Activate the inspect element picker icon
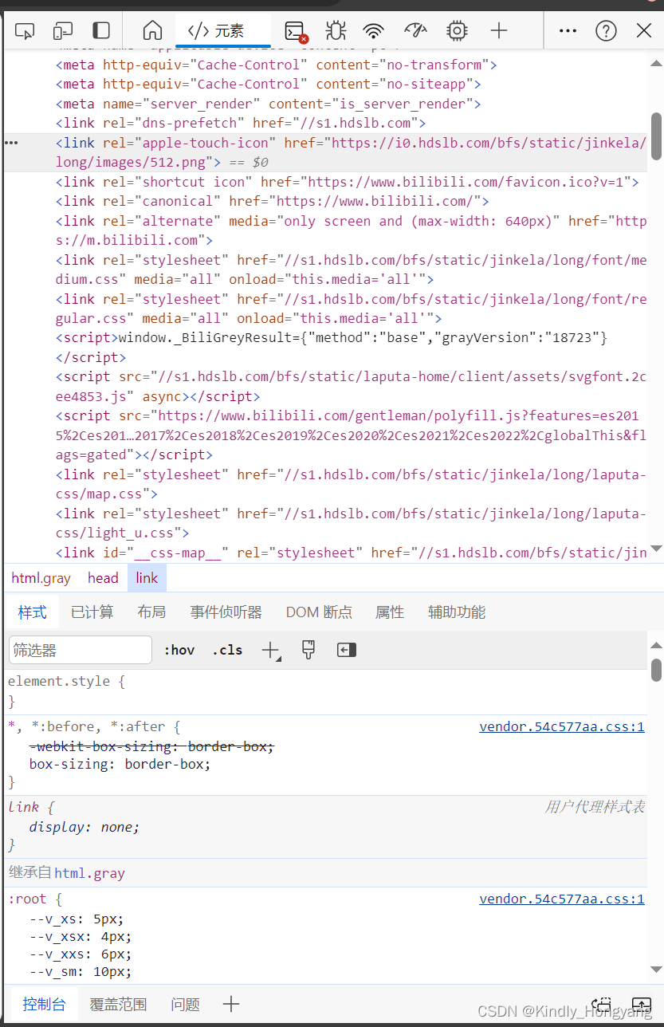The image size is (664, 1027). [25, 31]
